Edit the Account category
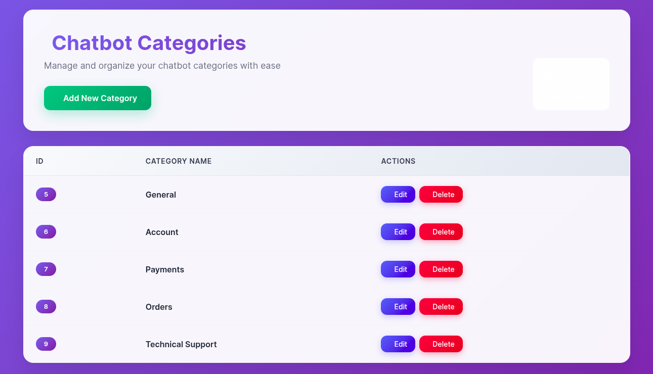Image resolution: width=653 pixels, height=374 pixels. click(x=398, y=232)
